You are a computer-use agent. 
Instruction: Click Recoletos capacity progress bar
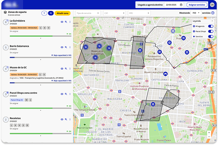41,134
